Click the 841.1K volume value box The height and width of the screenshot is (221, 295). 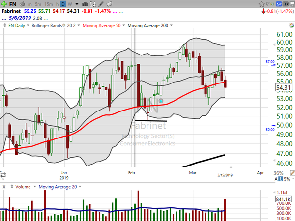pyautogui.click(x=283, y=199)
